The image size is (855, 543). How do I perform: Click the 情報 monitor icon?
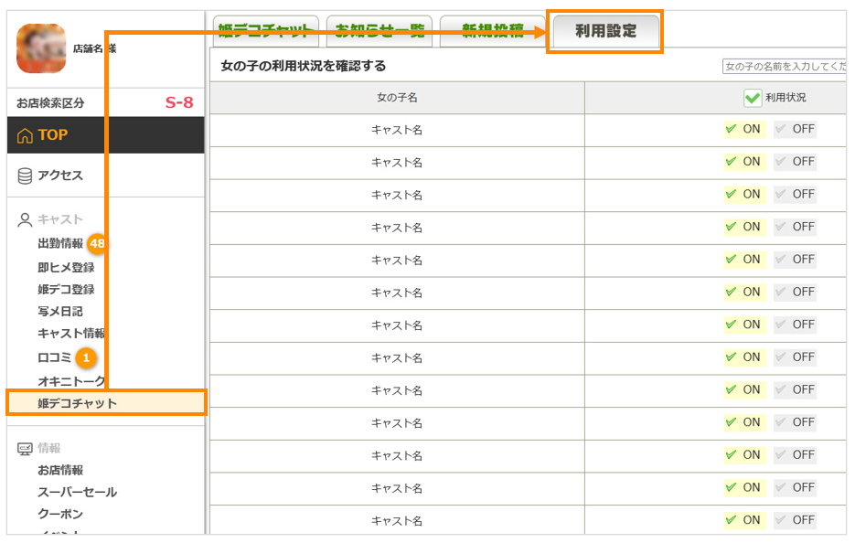25,449
